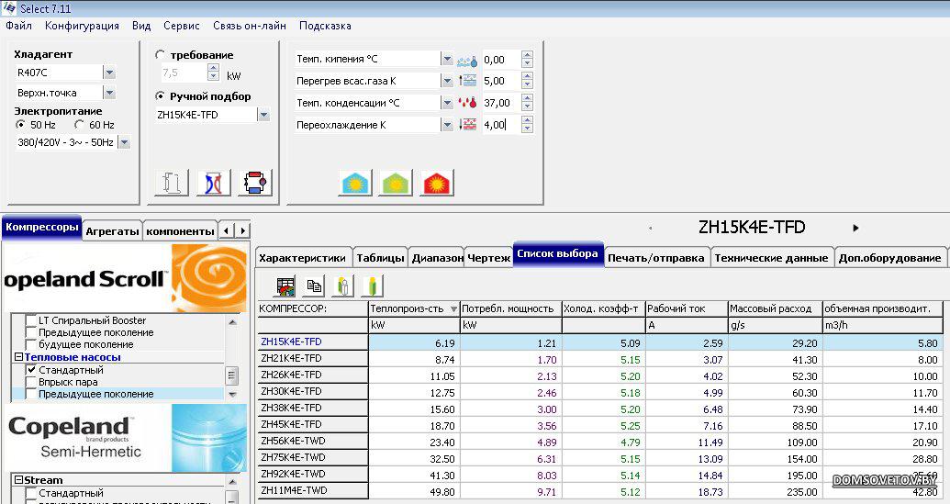This screenshot has height=504, width=950.
Task: Increase or decrease the 0,00 boiling temperature spinner
Action: [527, 60]
